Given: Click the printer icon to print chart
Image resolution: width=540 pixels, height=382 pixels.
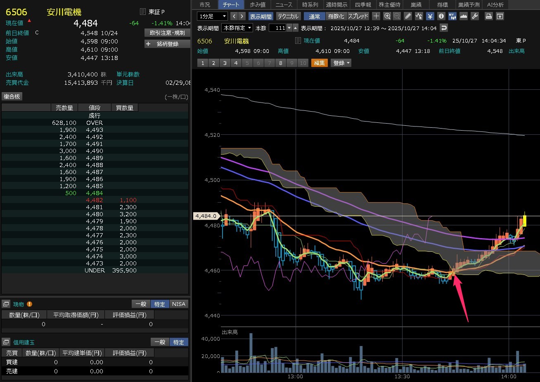Looking at the screenshot, I should click(488, 16).
